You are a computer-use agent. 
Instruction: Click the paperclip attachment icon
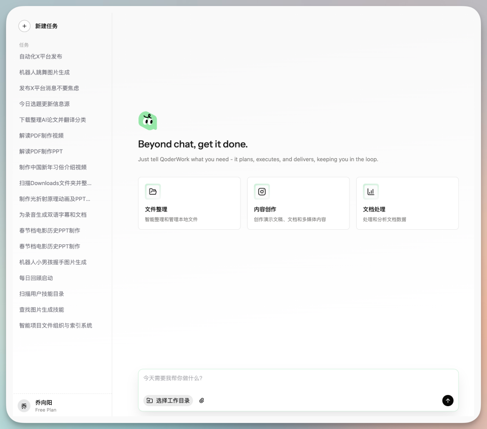click(x=201, y=401)
